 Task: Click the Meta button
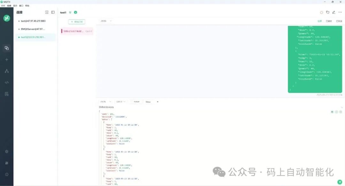tap(148, 102)
